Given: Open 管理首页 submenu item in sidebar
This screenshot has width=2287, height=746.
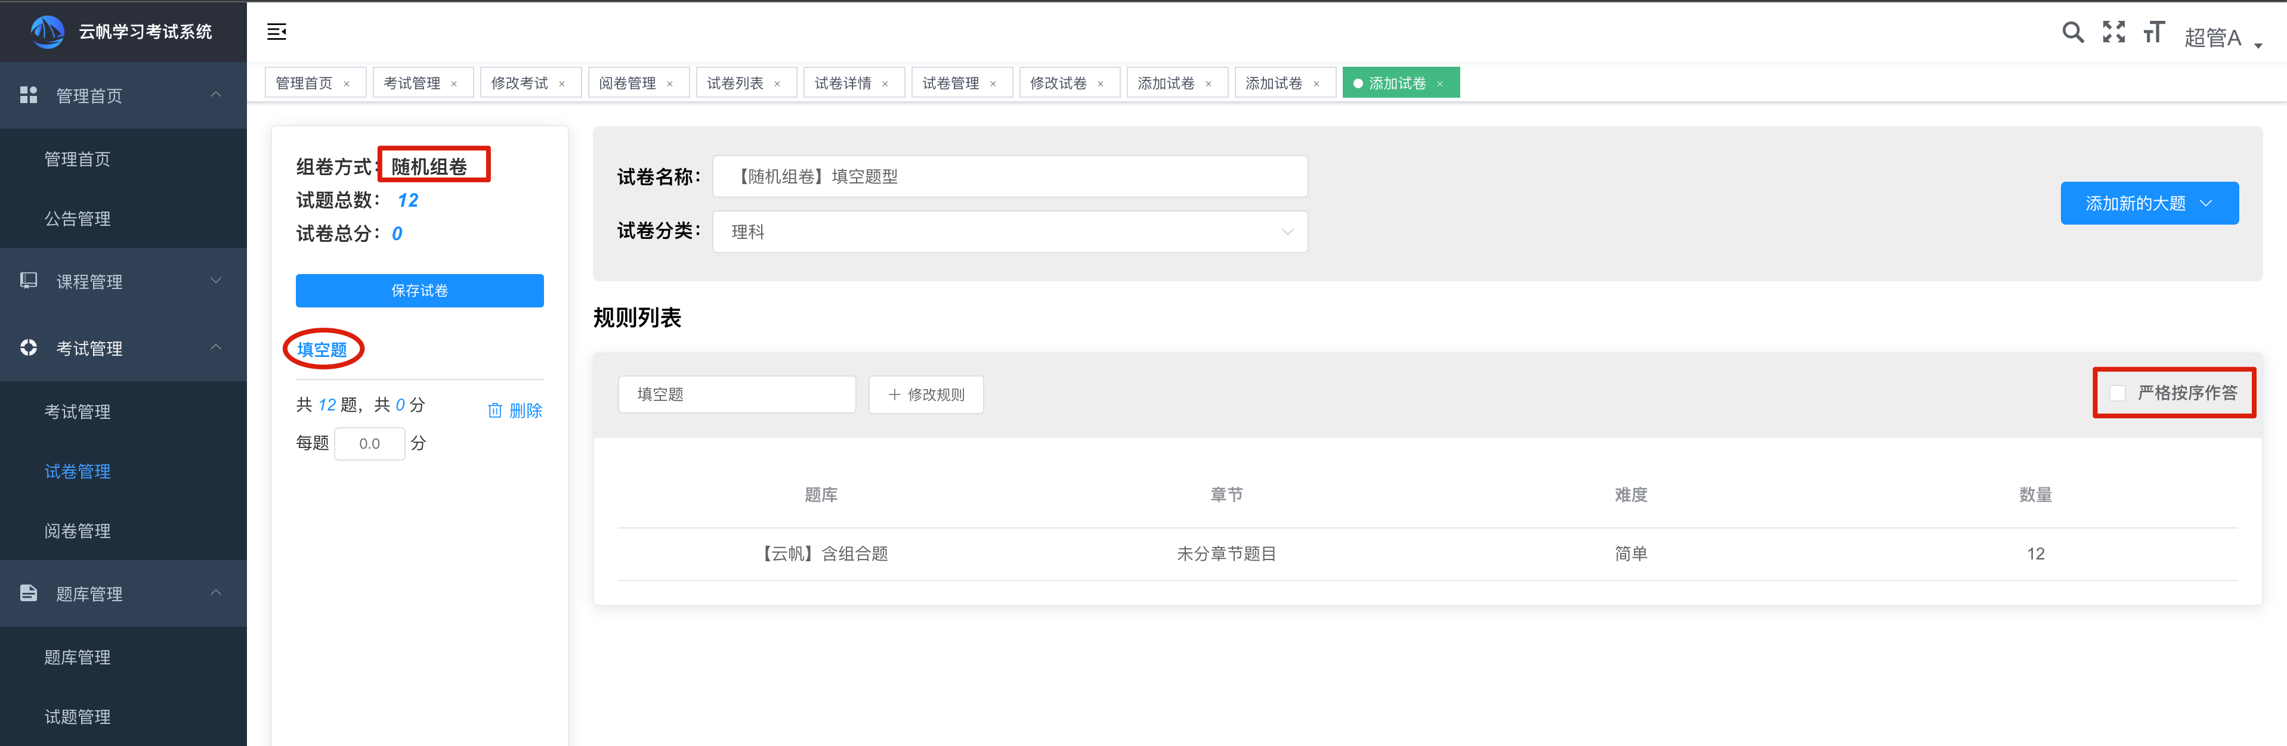Looking at the screenshot, I should pos(78,158).
